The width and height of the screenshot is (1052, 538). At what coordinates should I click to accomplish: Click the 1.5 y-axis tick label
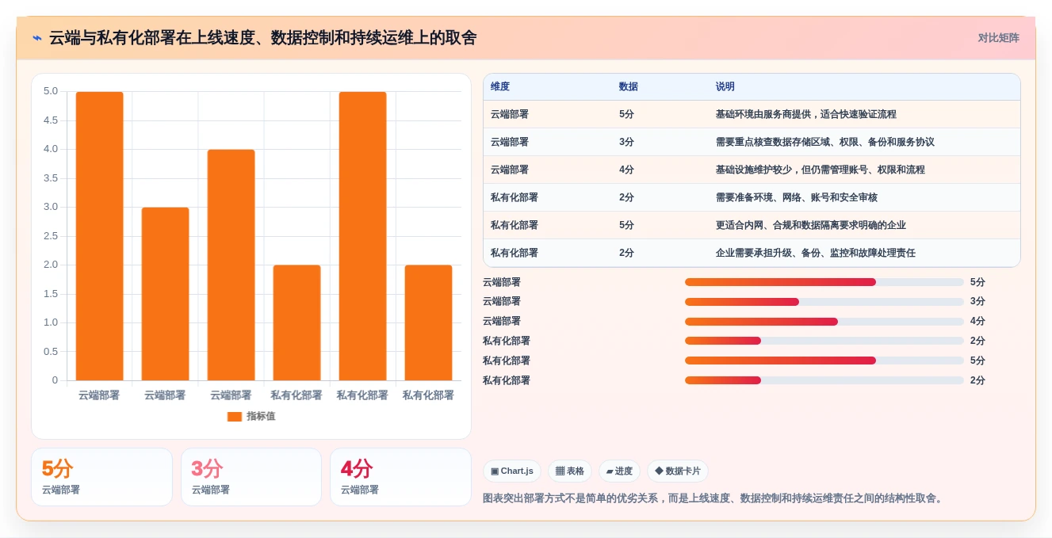tap(51, 294)
